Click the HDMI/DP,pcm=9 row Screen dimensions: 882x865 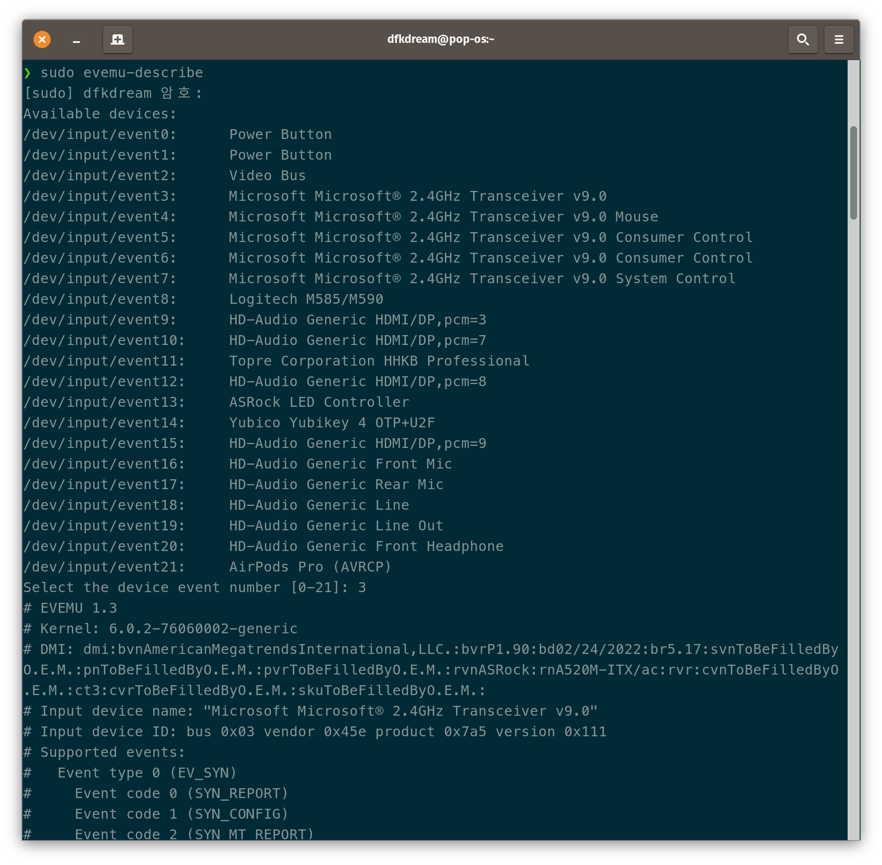click(x=255, y=443)
